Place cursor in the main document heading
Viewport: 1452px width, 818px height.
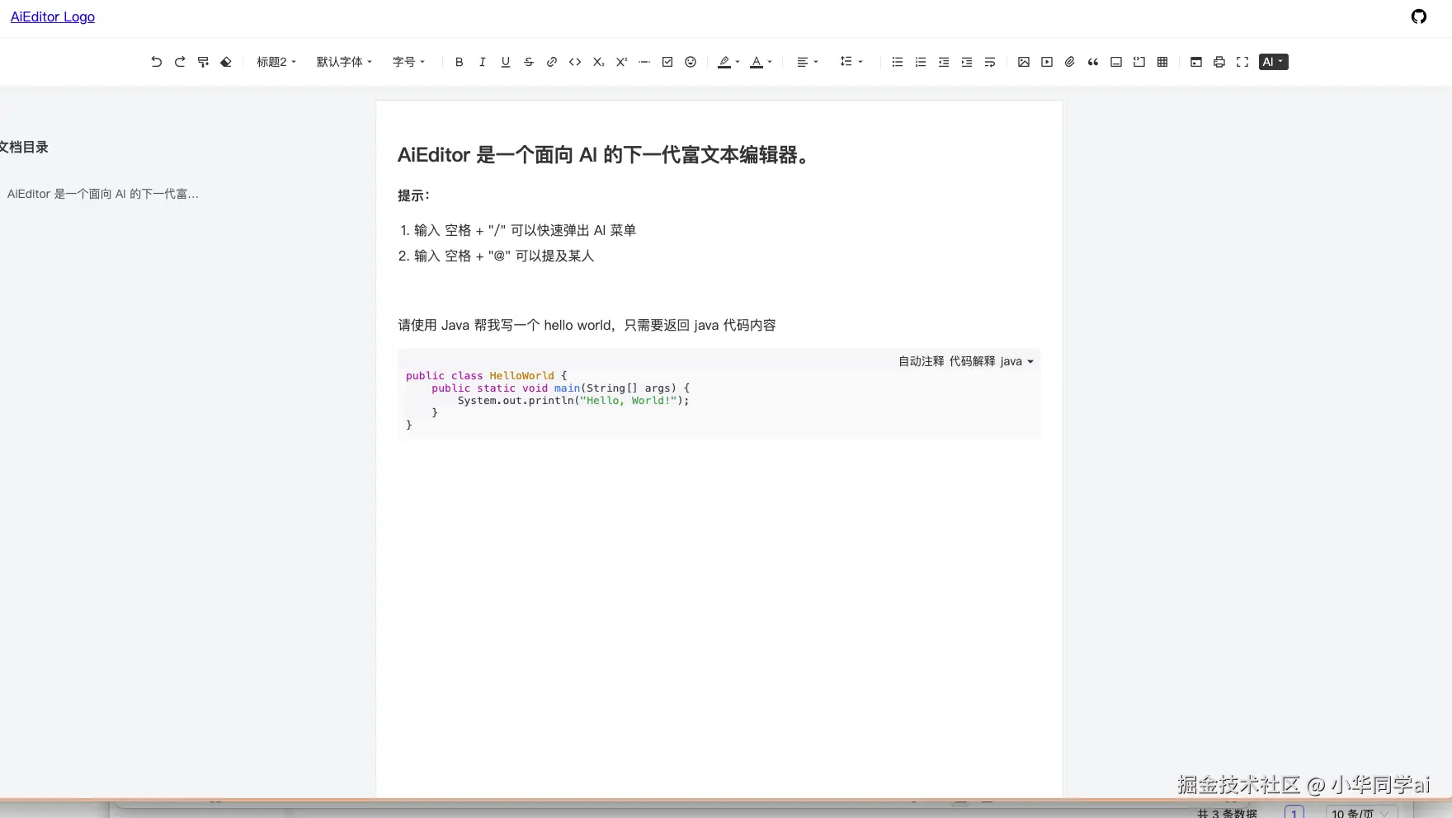click(x=604, y=155)
